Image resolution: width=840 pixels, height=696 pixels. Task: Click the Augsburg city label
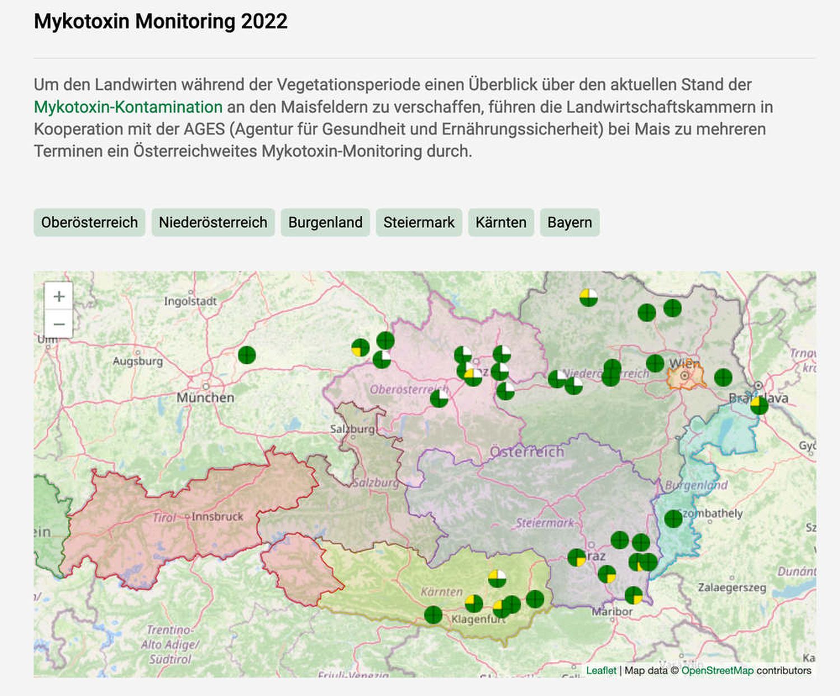138,361
